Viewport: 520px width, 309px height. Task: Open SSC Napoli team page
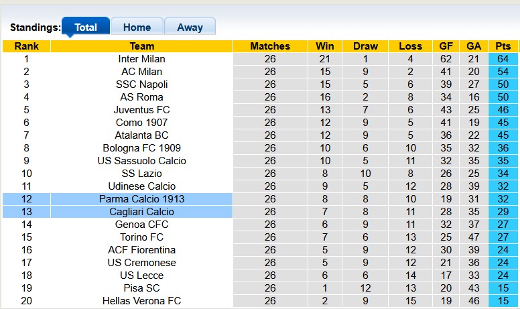[141, 84]
